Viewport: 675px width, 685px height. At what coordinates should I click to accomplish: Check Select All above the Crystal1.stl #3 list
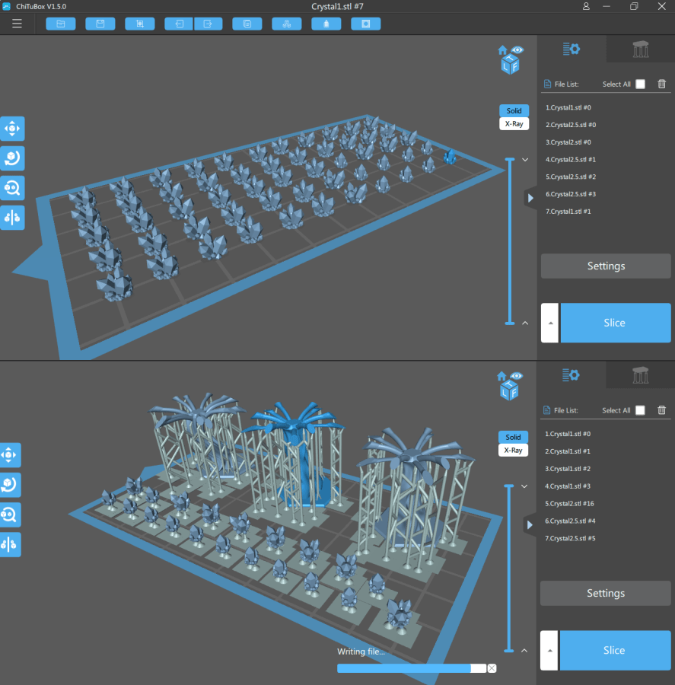tap(640, 410)
